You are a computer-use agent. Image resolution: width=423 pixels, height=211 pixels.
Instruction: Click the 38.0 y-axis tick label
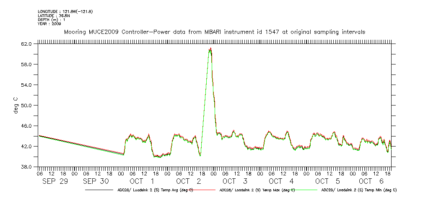[27, 167]
